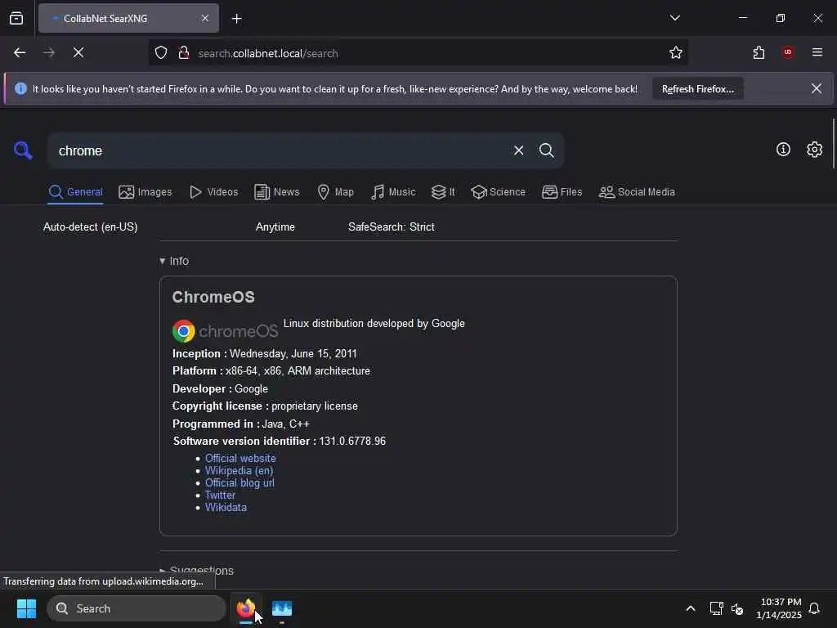
Task: Click the Refresh Firefox... button
Action: [x=698, y=89]
